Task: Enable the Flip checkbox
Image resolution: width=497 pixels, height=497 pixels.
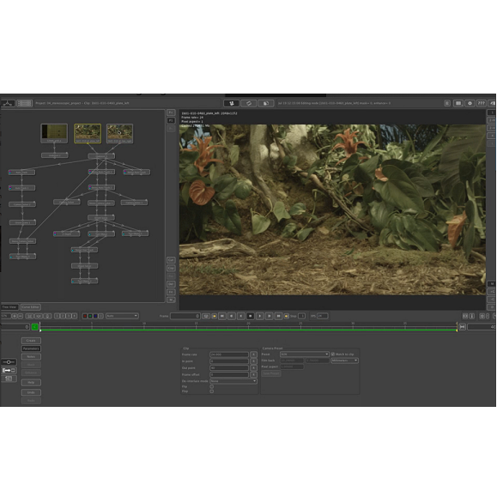Action: (x=212, y=386)
